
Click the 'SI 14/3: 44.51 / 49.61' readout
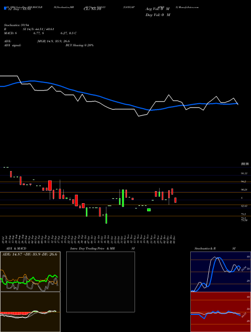39,29
